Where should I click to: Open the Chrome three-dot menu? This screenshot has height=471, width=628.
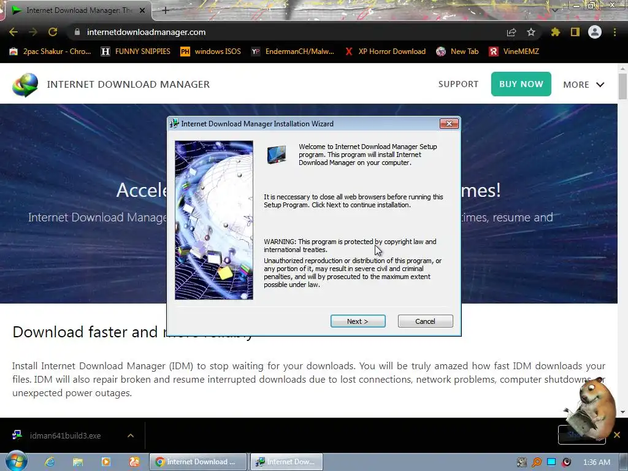point(615,32)
